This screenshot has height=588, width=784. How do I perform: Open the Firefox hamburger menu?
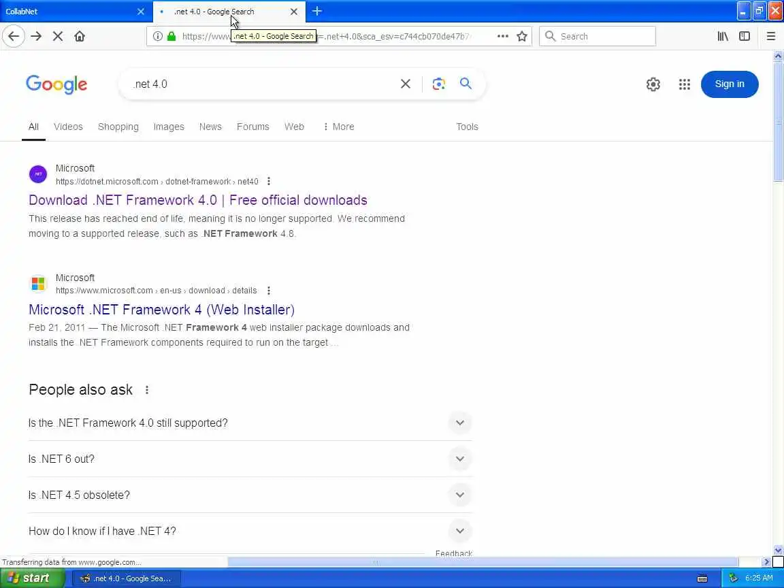(770, 36)
